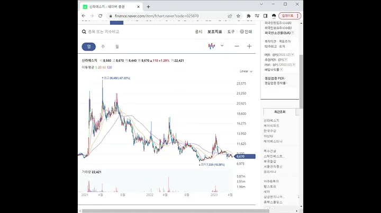Open the Extensions puzzle icon
Image resolution: width=381 pixels, height=213 pixels.
pyautogui.click(x=249, y=16)
